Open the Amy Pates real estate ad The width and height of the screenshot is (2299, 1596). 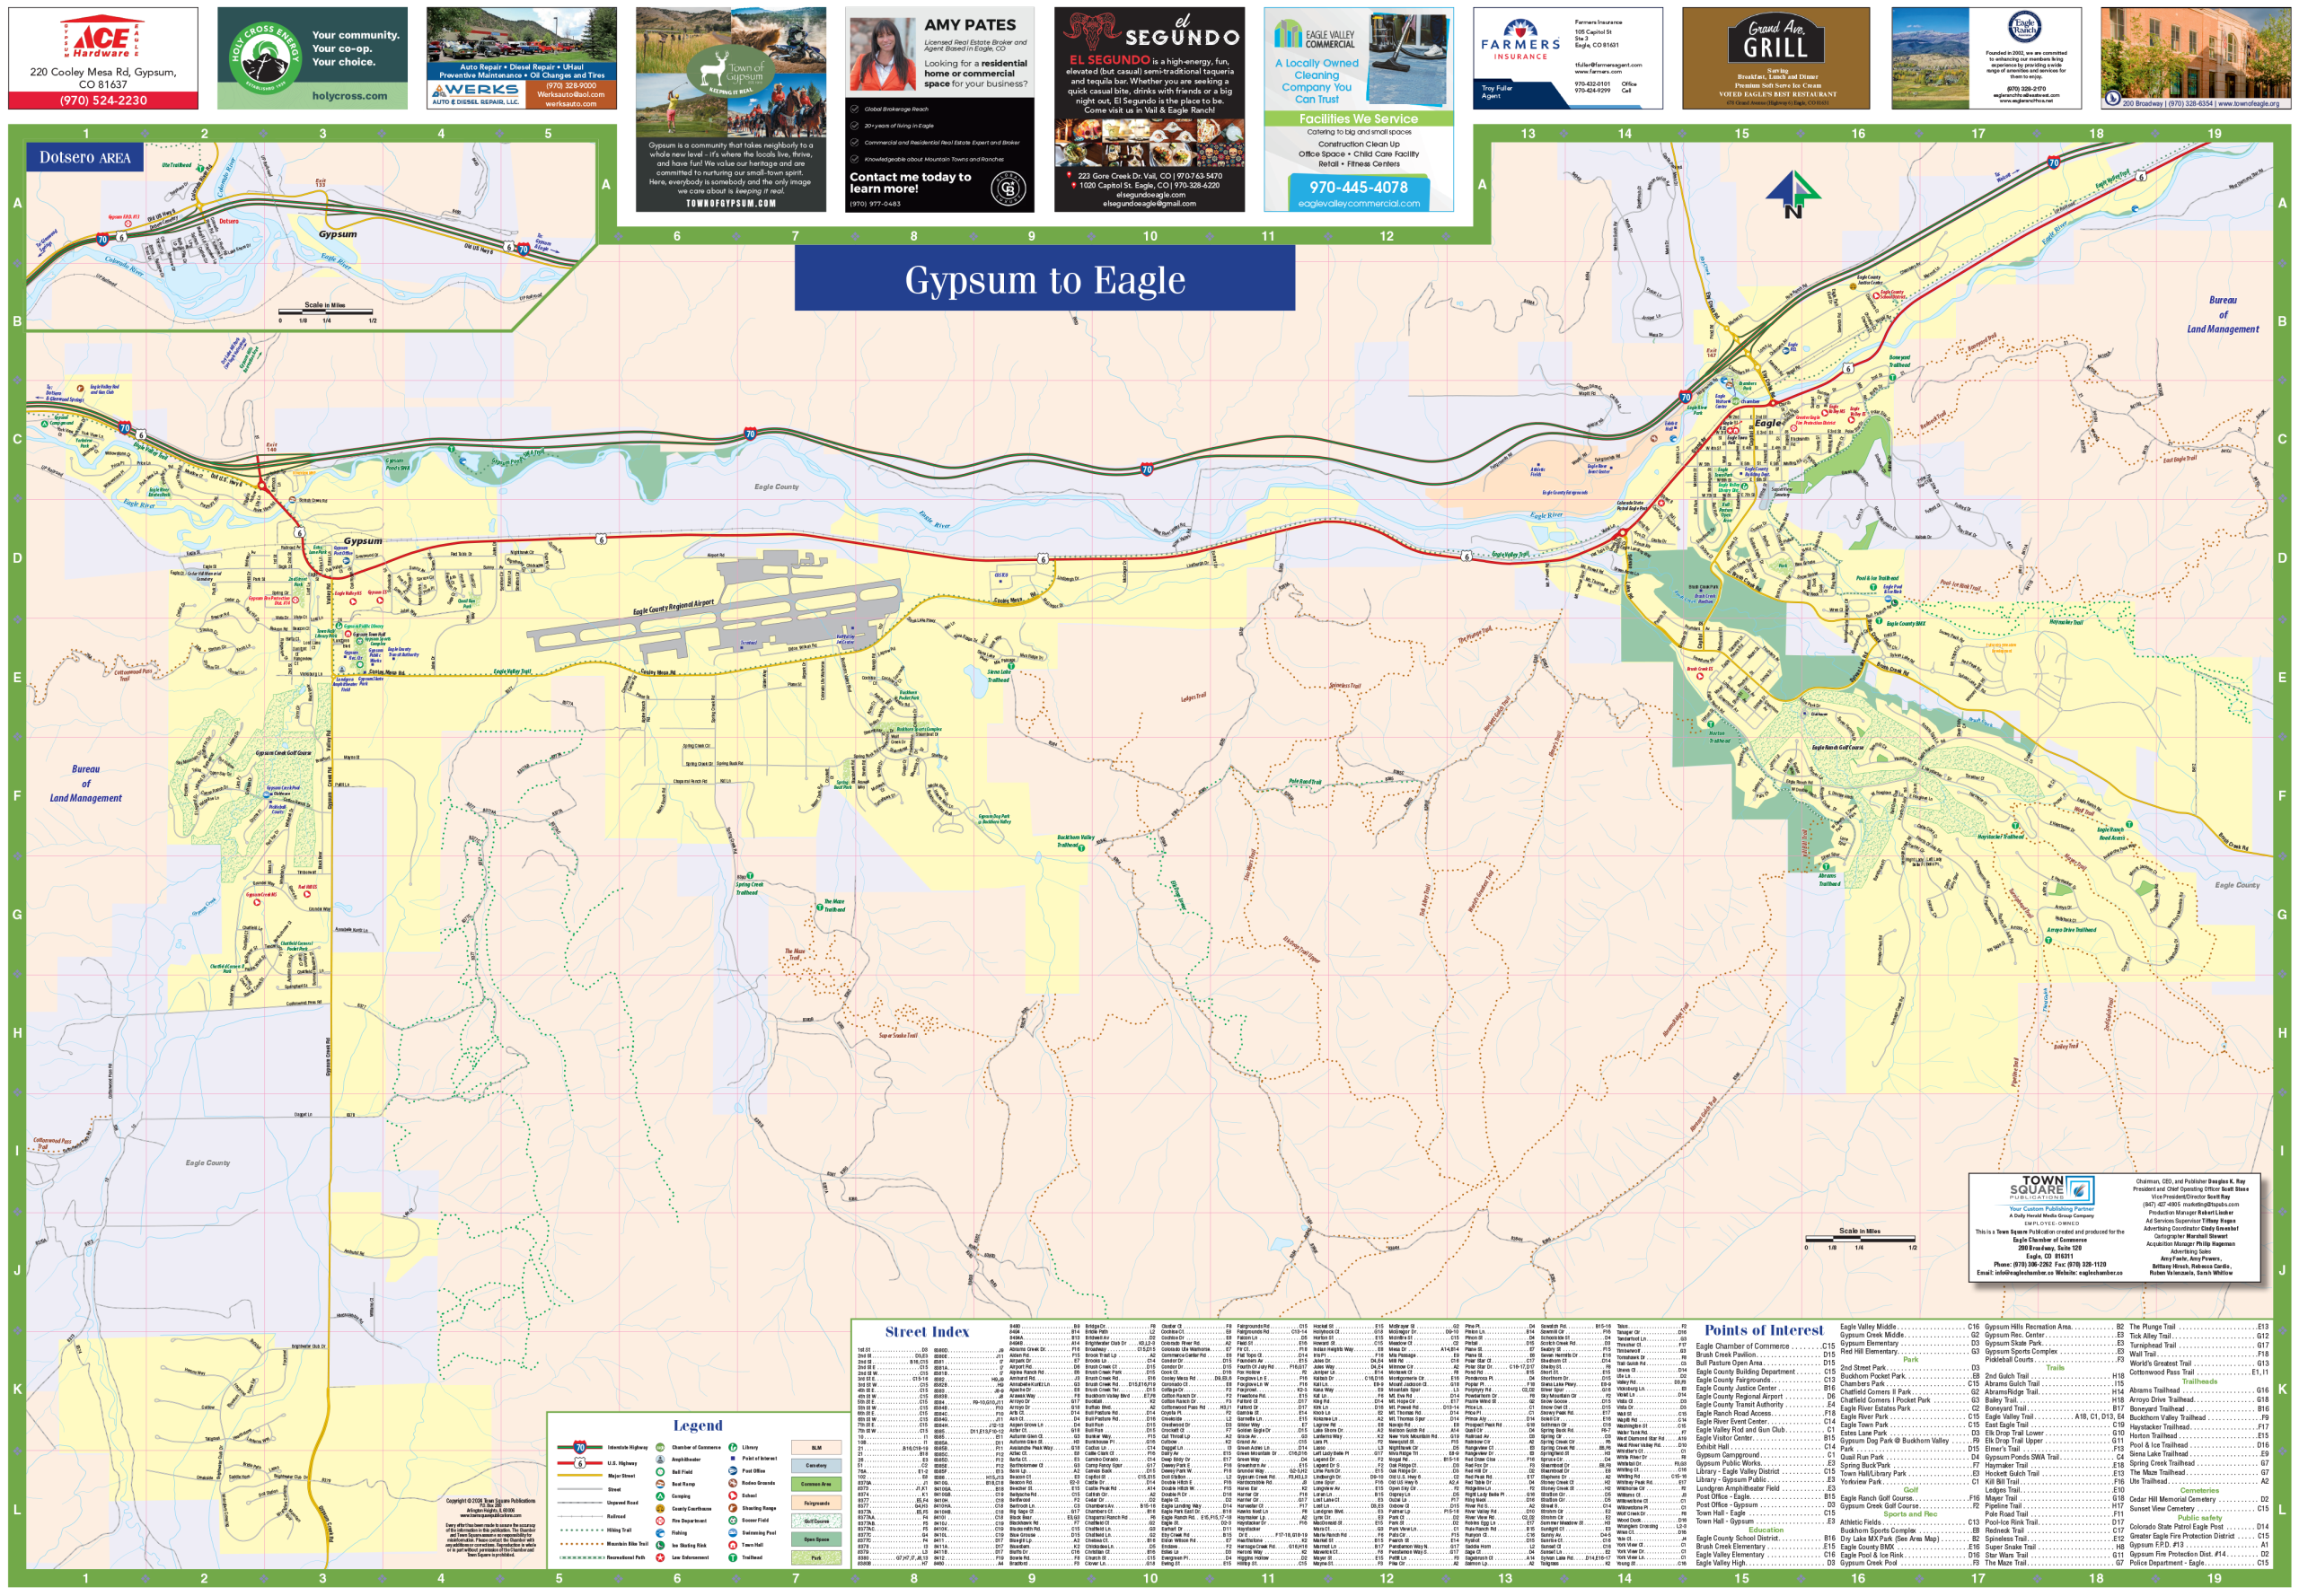click(940, 110)
